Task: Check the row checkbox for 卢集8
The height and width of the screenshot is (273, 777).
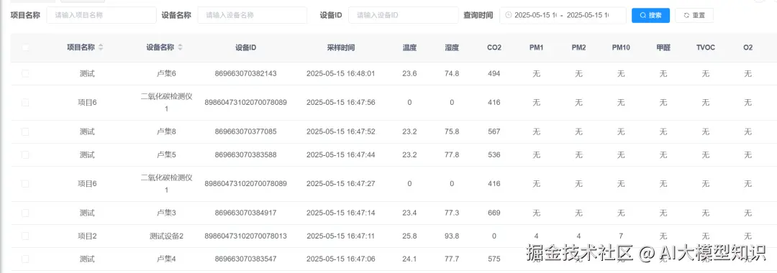Action: point(25,132)
